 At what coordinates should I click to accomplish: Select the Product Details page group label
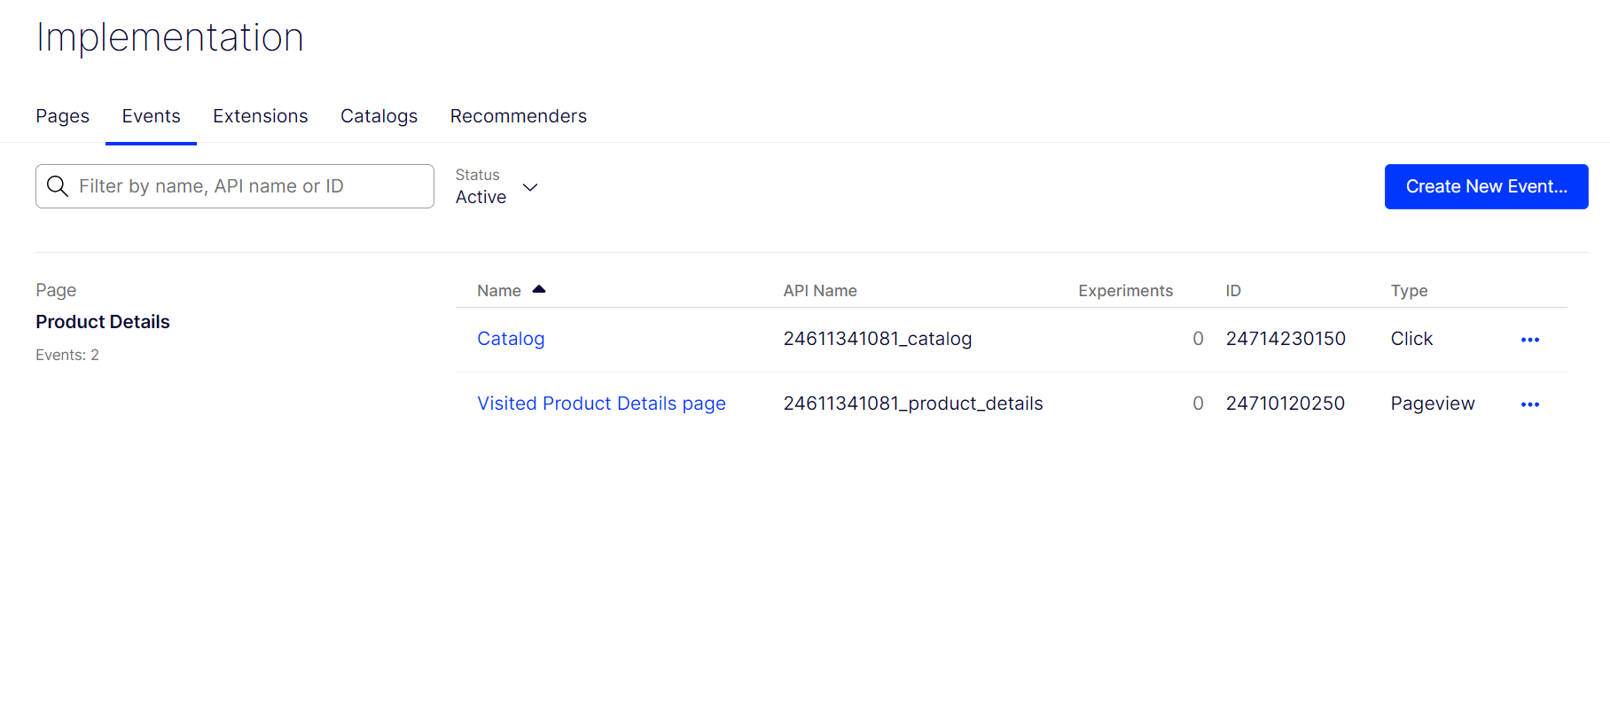tap(103, 322)
